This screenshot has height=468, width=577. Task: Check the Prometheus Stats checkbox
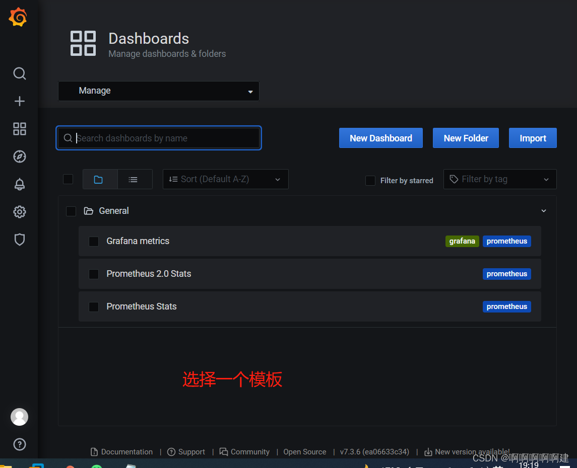(x=94, y=307)
